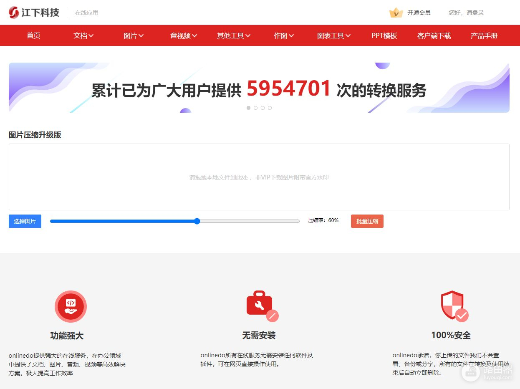The height and width of the screenshot is (389, 520).
Task: Expand the 音视频 dropdown menu
Action: click(184, 35)
